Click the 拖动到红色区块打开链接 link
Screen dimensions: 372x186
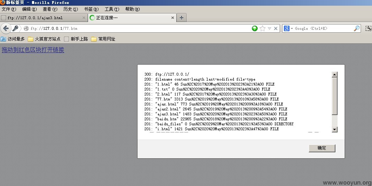coord(33,50)
